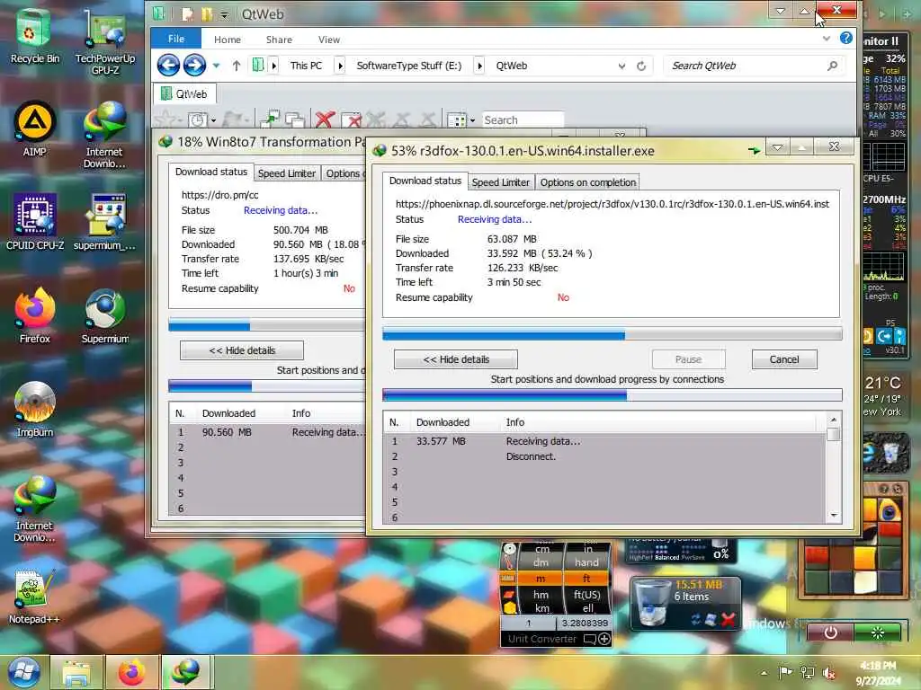921x690 pixels.
Task: Click the Win8to7 download progress bar
Action: pyautogui.click(x=266, y=325)
